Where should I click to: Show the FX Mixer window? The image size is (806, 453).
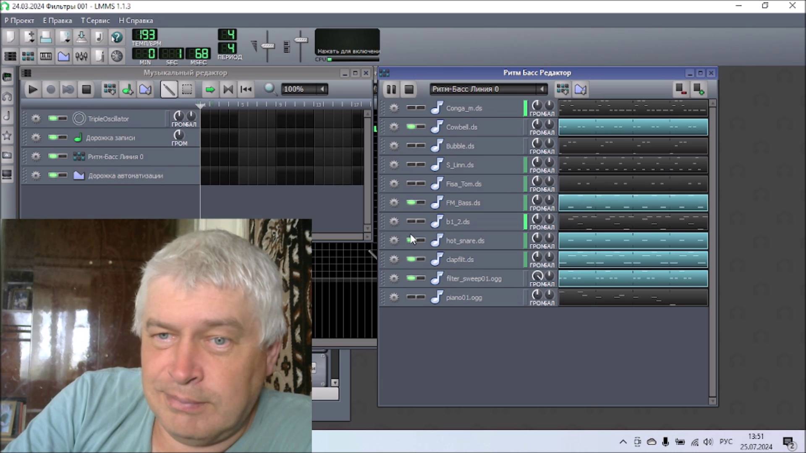coord(81,56)
